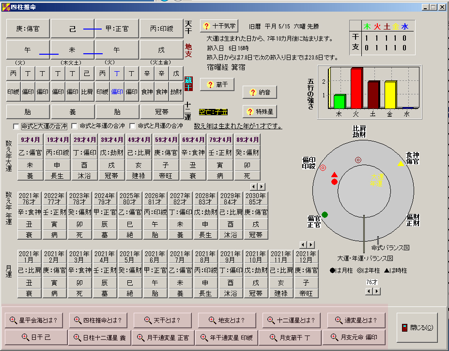Image resolution: width=449 pixels, height=351 pixels.
Task: Click the 甲:正官 button
Action: (x=117, y=29)
